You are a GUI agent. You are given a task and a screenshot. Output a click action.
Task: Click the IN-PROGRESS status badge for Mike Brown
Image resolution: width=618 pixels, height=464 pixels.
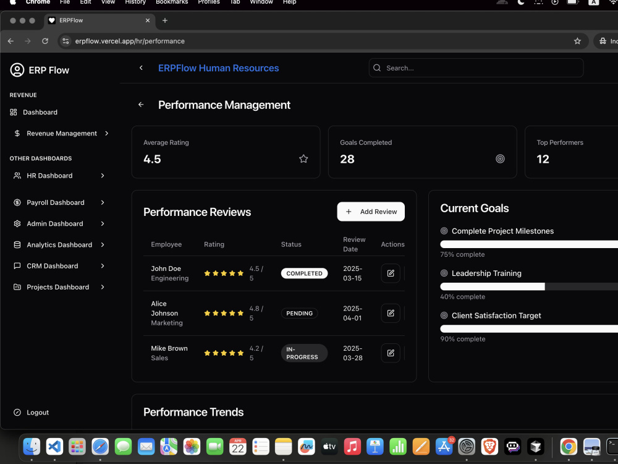pyautogui.click(x=304, y=353)
